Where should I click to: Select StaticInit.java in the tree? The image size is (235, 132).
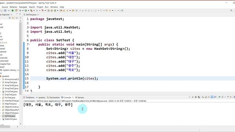point(11,119)
